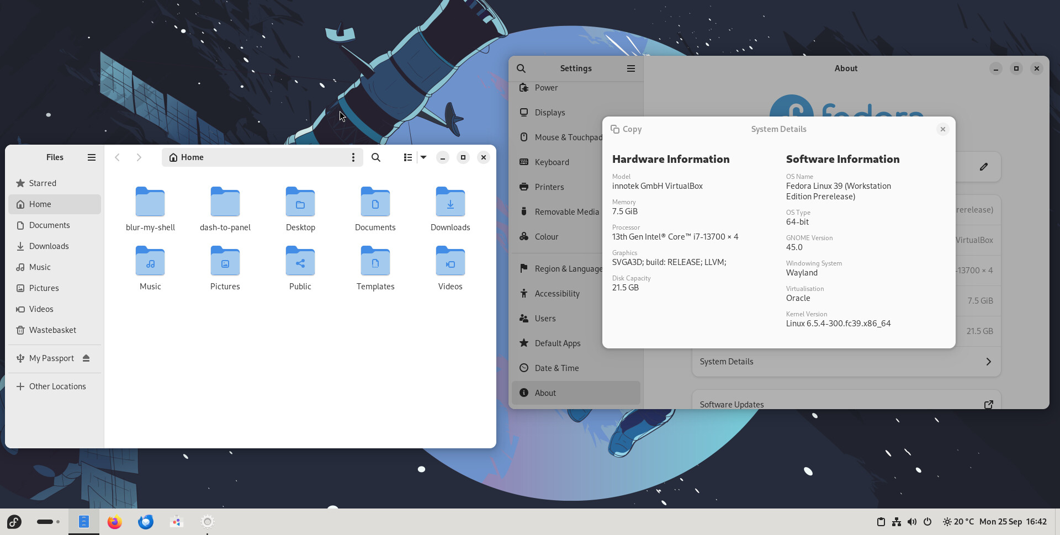
Task: Open Software Updates external link
Action: (988, 405)
